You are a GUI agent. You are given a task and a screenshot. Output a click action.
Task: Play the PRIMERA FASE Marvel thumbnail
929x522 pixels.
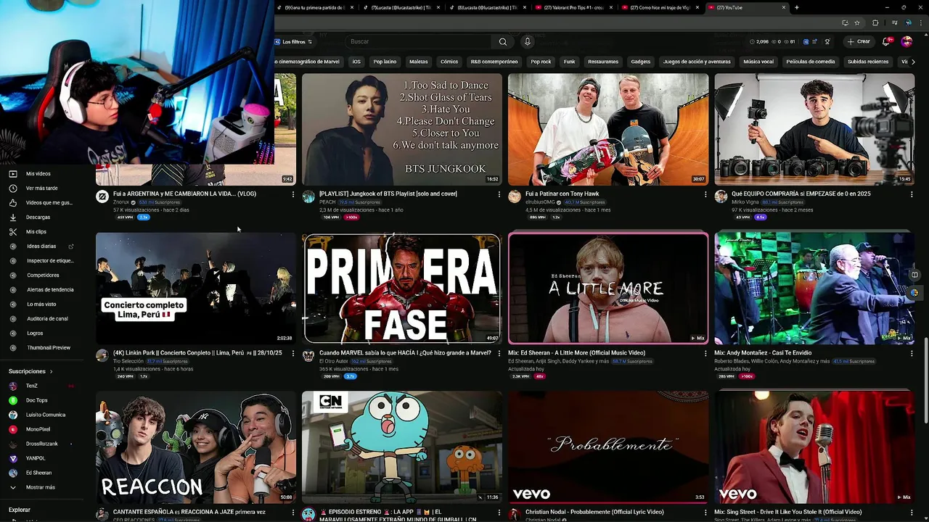pyautogui.click(x=401, y=288)
